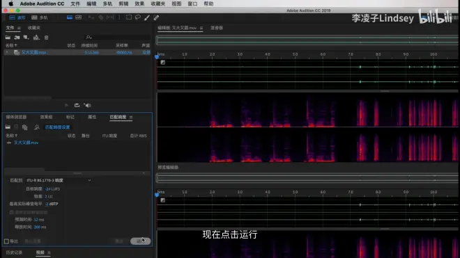Select the Move tool icon
460x258 pixels.
[x=91, y=17]
